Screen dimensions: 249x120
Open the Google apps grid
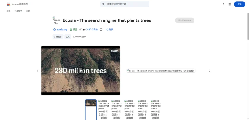pyautogui.click(x=229, y=4)
